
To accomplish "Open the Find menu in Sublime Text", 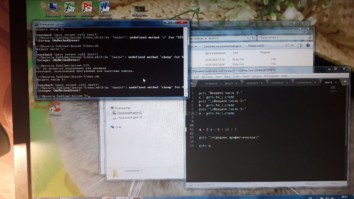I will (218, 77).
